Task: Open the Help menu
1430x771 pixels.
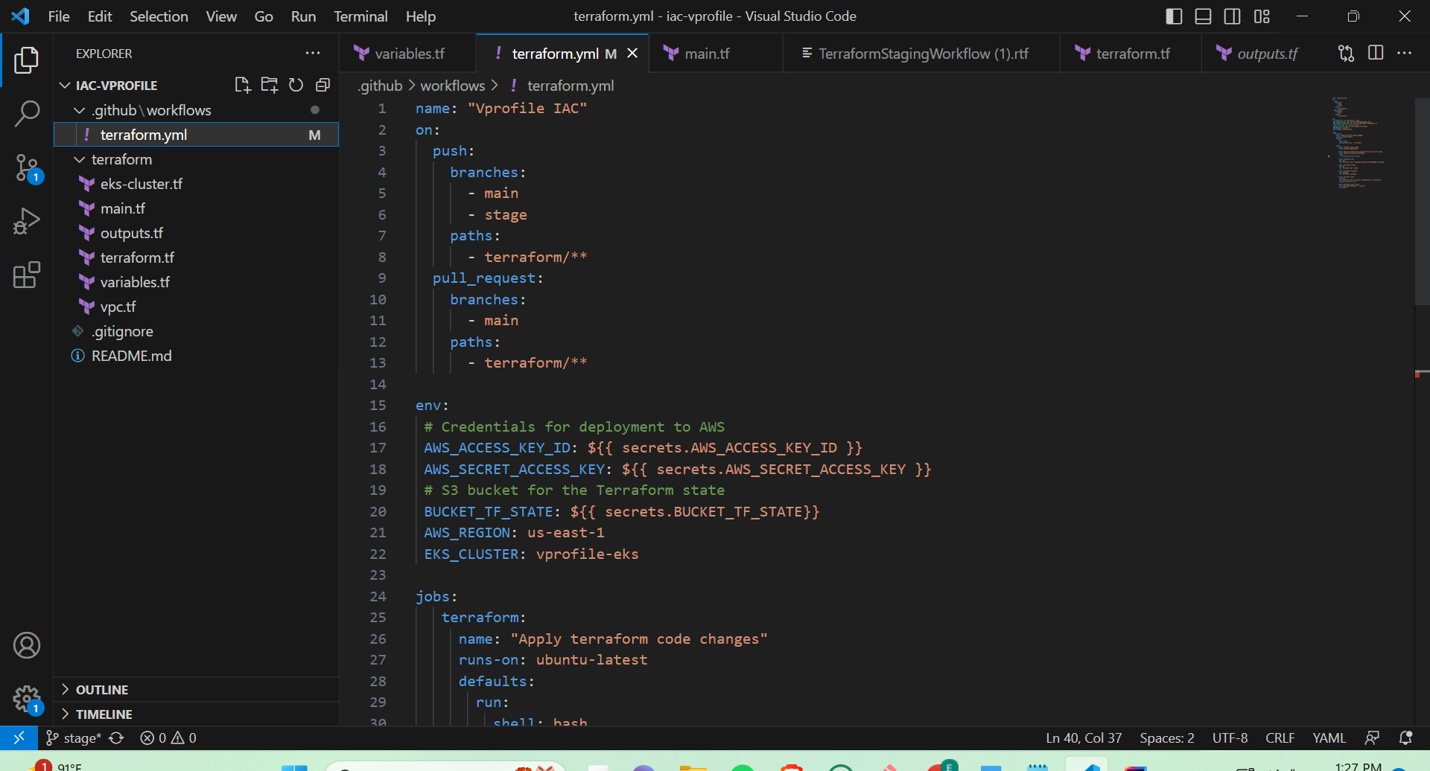Action: click(x=421, y=16)
